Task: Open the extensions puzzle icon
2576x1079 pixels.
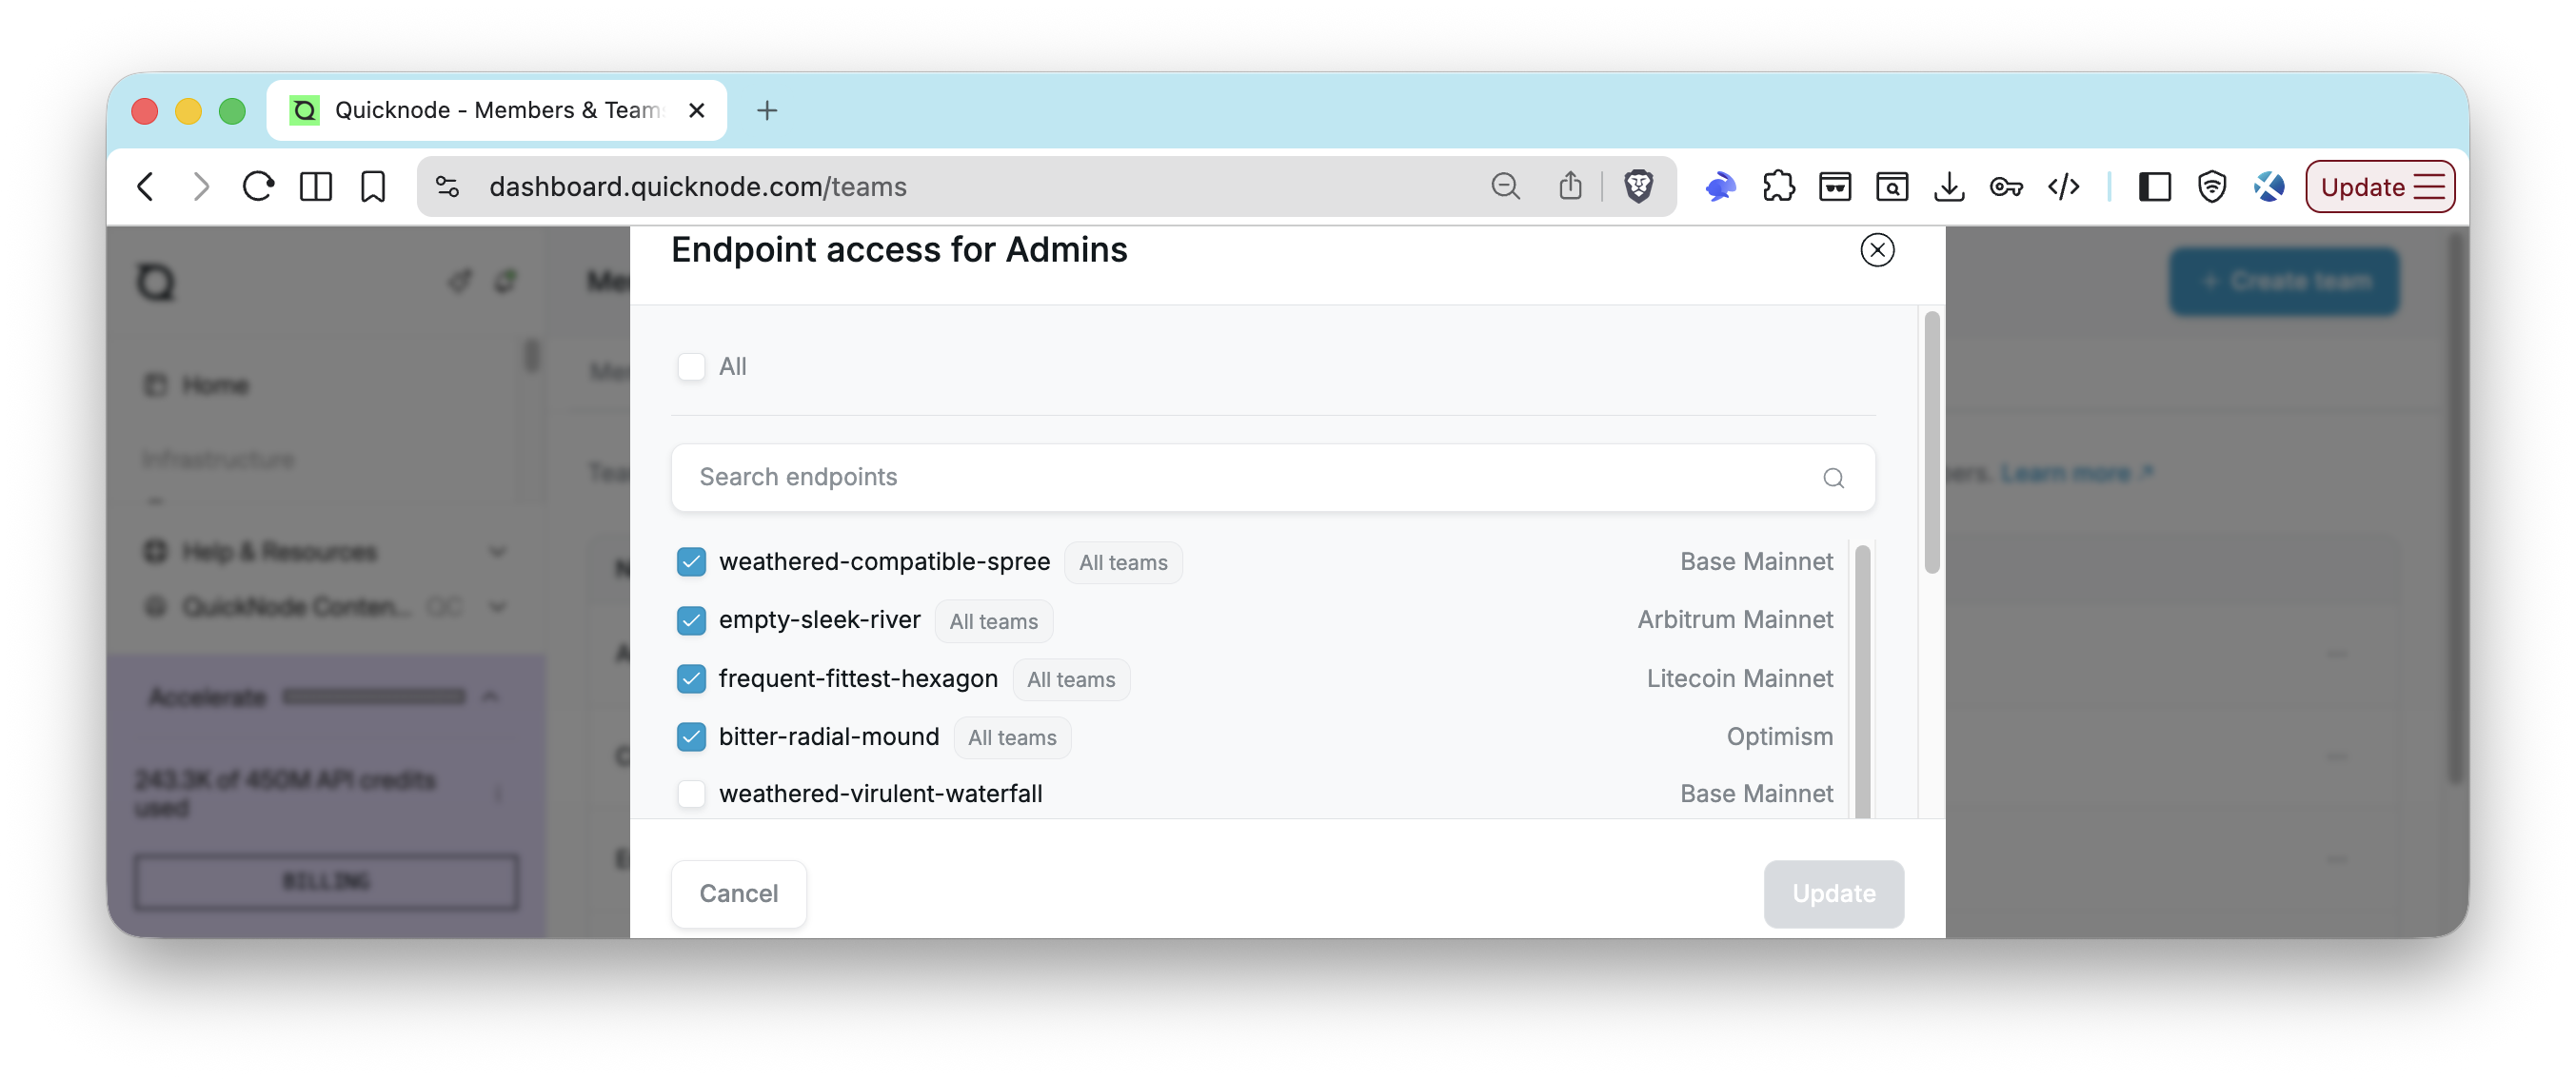Action: point(1778,186)
